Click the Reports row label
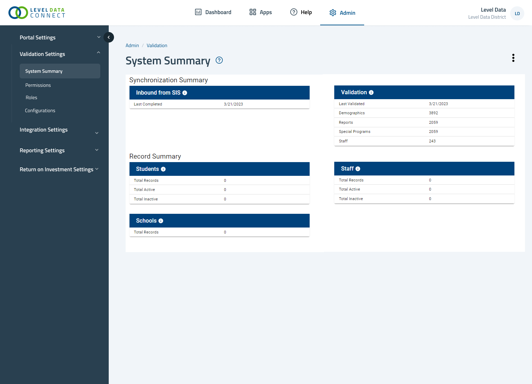This screenshot has width=532, height=384. pyautogui.click(x=346, y=122)
